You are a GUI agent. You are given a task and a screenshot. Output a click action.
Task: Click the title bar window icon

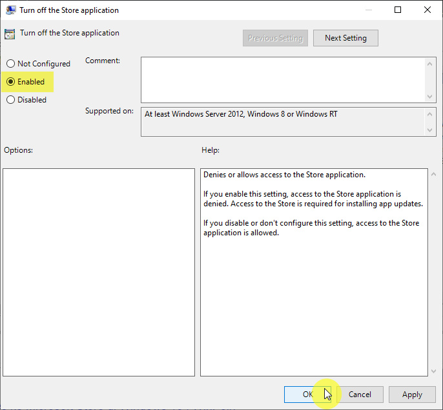coord(10,10)
